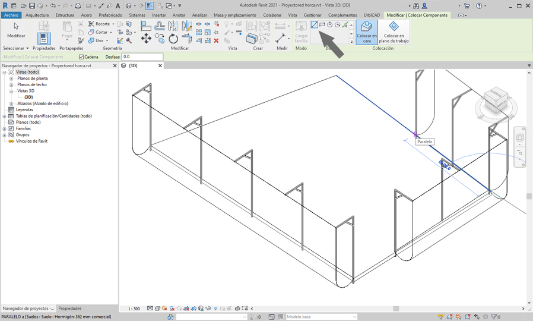Toggle the Propiedades palette button
The width and height of the screenshot is (533, 321).
point(44,38)
